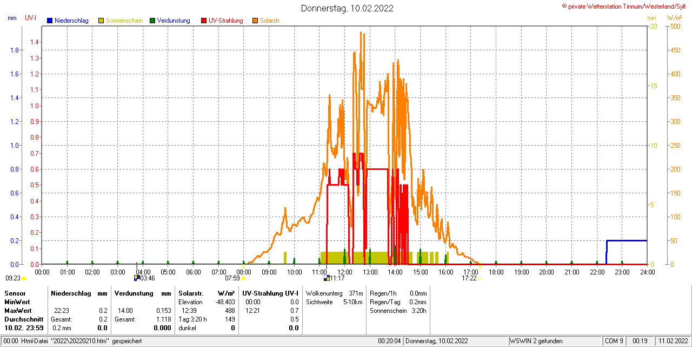
Task: Click the sunset icon next to 17:22
Action: click(480, 278)
